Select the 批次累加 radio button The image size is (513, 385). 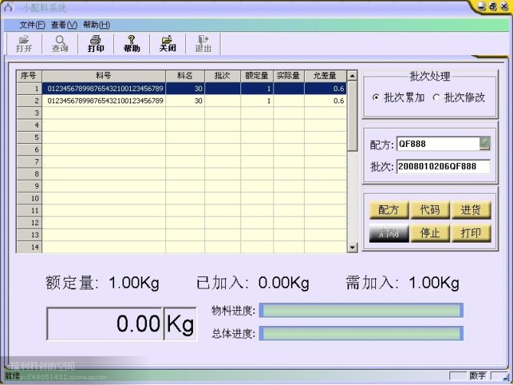click(x=375, y=98)
